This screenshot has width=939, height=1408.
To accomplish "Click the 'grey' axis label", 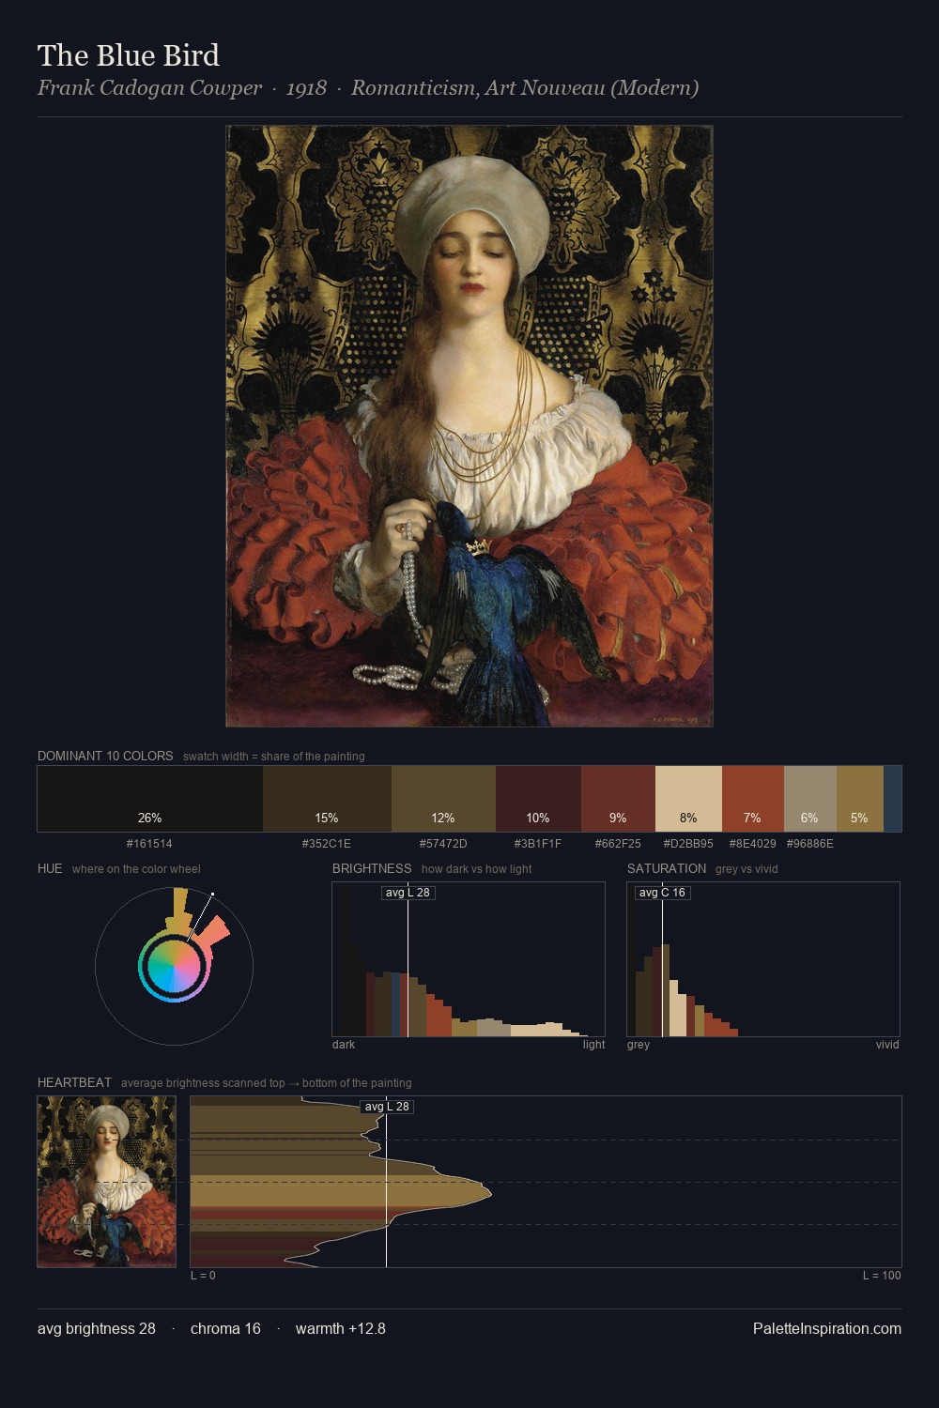I will [639, 1044].
